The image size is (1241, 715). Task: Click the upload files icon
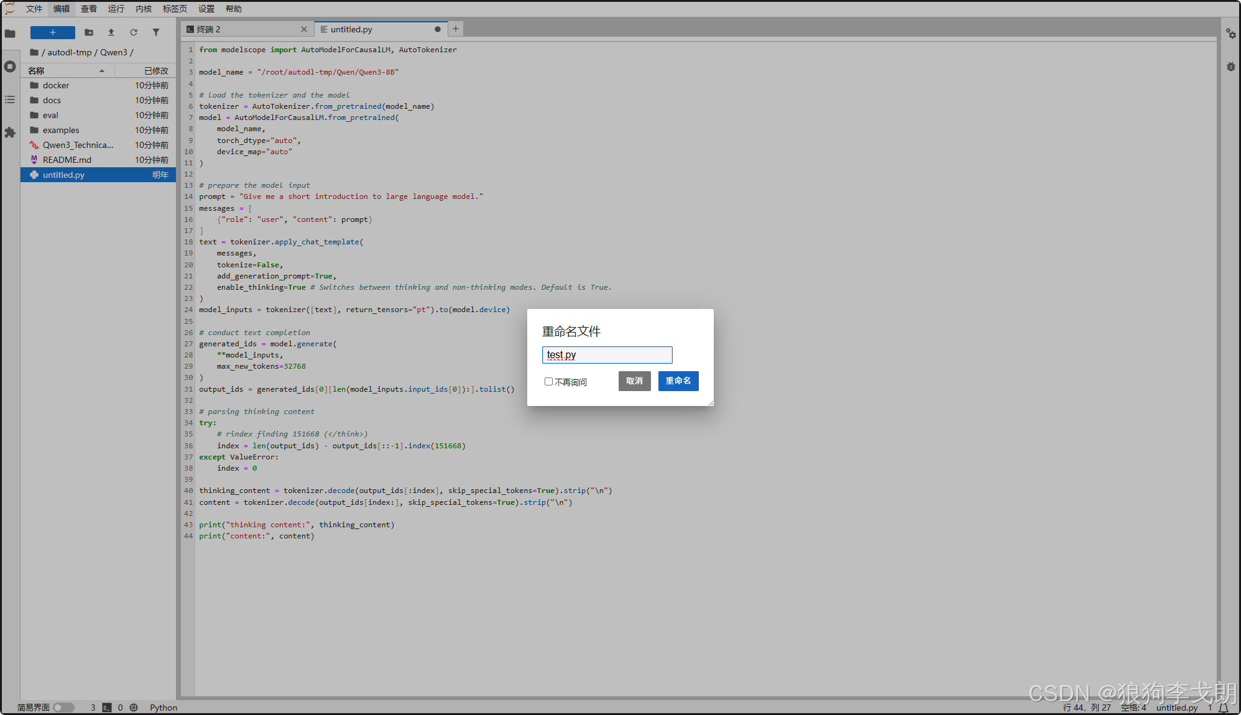pos(111,32)
